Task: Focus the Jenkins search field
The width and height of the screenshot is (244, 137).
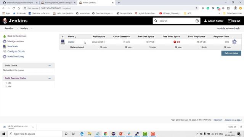Action: pos(176,21)
